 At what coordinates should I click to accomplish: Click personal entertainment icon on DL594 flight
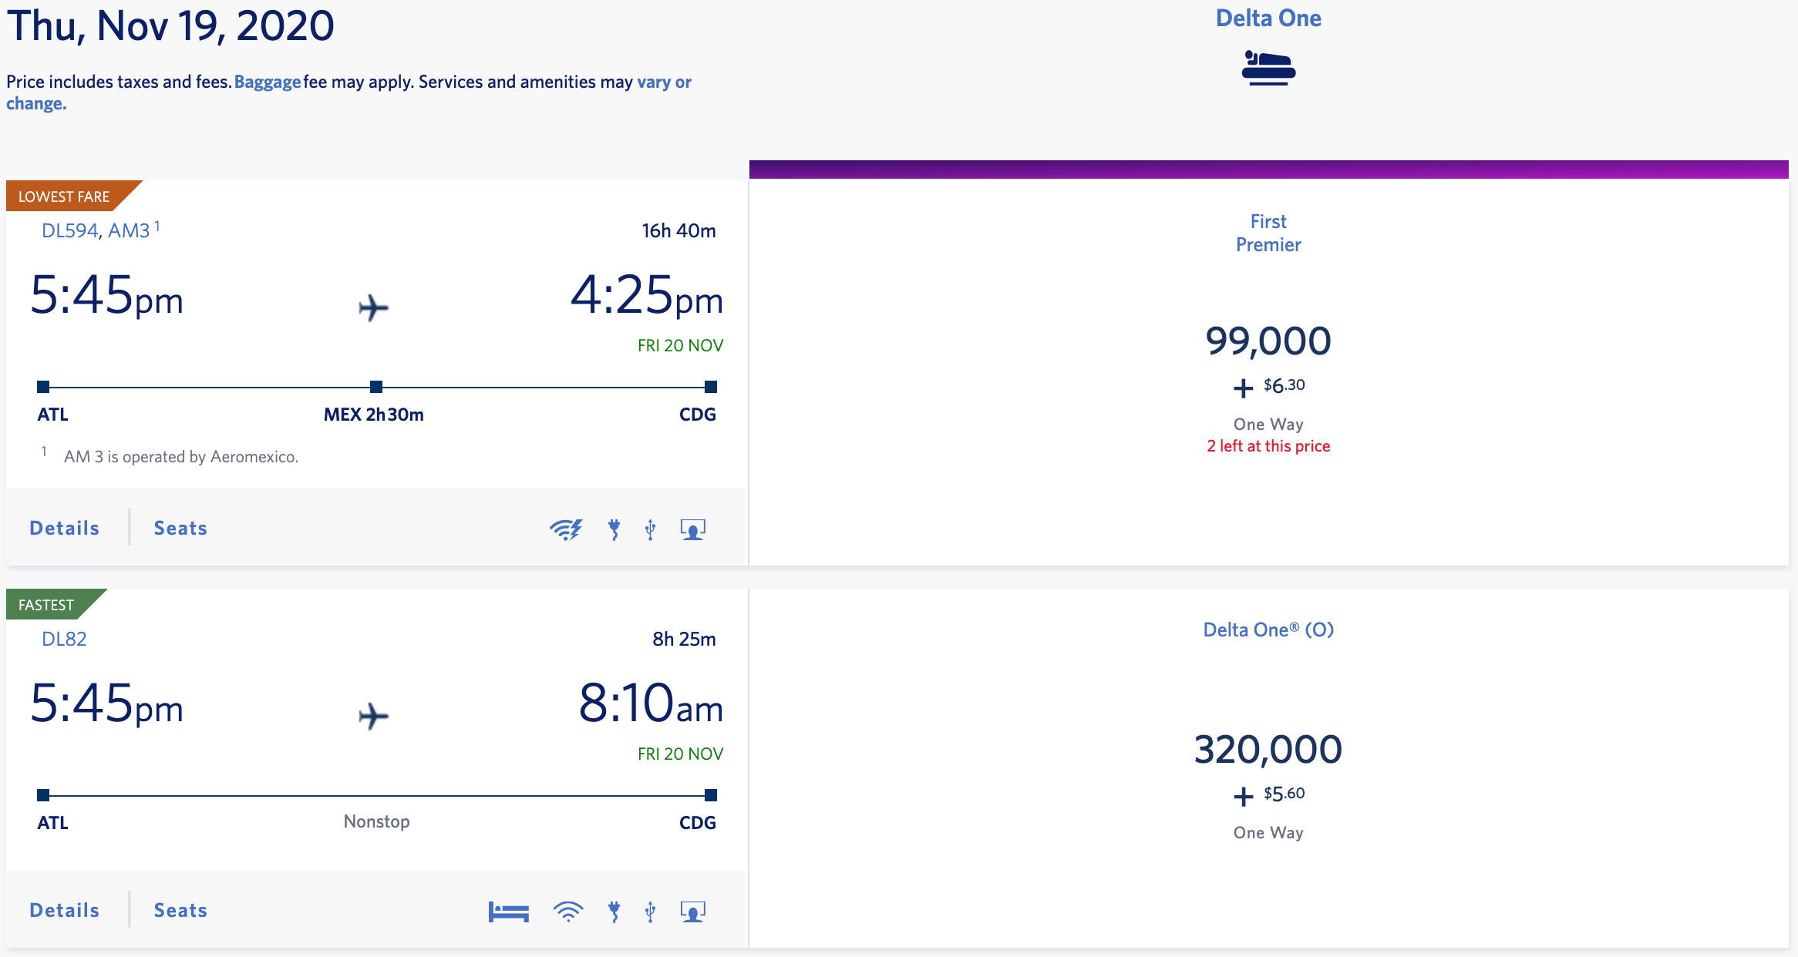[x=692, y=529]
